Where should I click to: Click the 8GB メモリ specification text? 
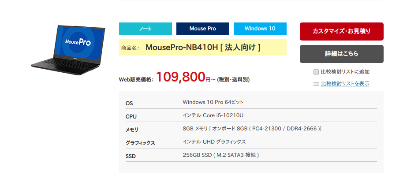[252, 129]
